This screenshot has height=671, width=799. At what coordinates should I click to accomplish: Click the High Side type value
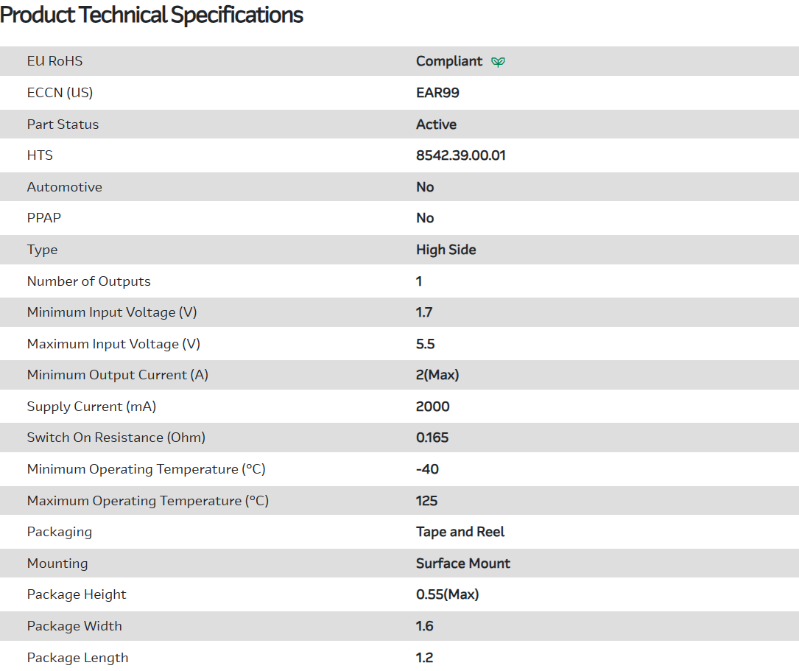tap(446, 250)
